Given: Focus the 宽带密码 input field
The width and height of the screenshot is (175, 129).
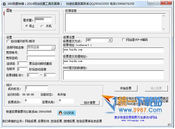Looking at the screenshot, I should [41, 58].
